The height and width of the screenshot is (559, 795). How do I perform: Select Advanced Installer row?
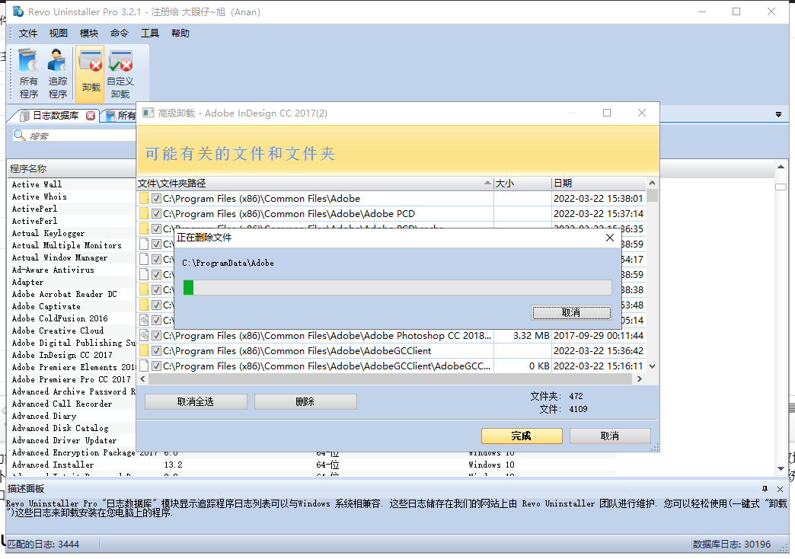pos(53,465)
